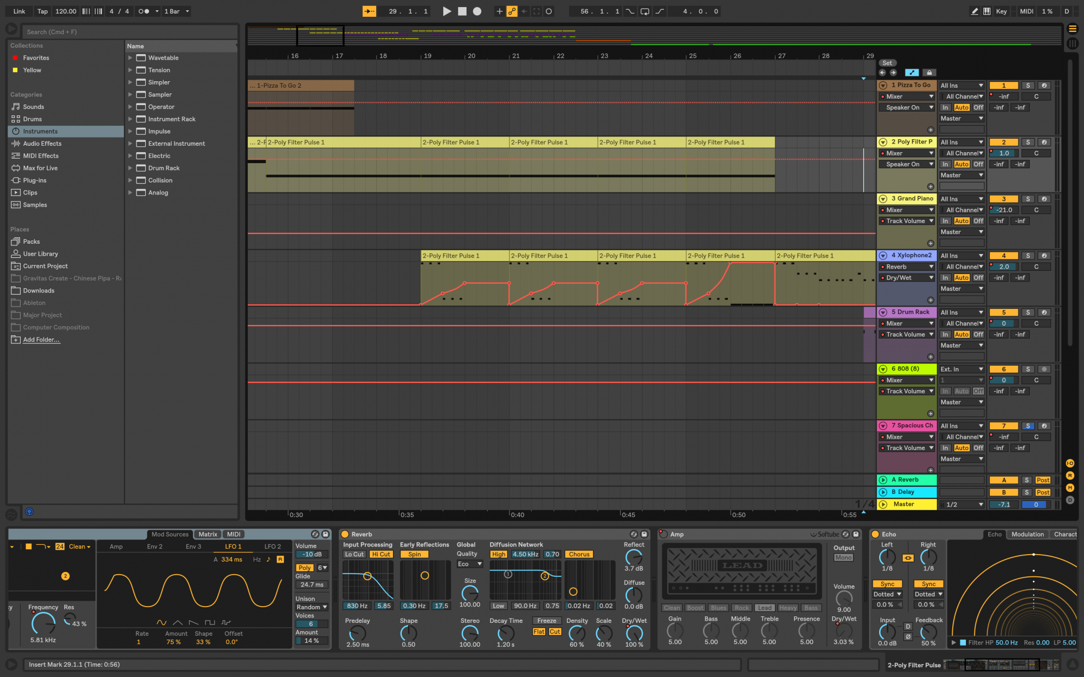Image resolution: width=1084 pixels, height=677 pixels.
Task: Open the MIDI map mode
Action: [x=1026, y=11]
